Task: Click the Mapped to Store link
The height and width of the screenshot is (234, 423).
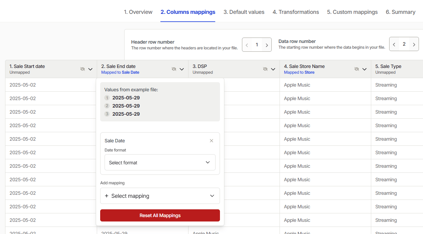Action: tap(299, 72)
